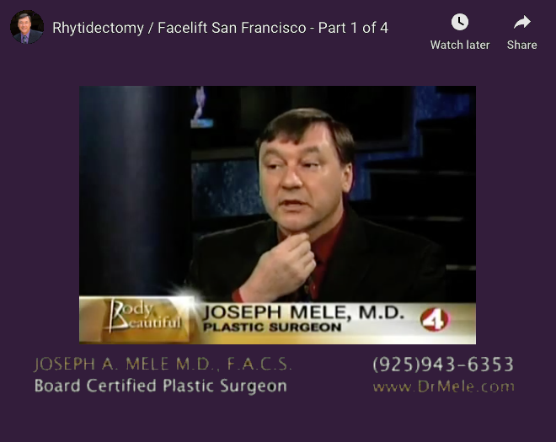Click the Board Certified Plastic Surgeon text
The width and height of the screenshot is (556, 442).
tap(161, 386)
